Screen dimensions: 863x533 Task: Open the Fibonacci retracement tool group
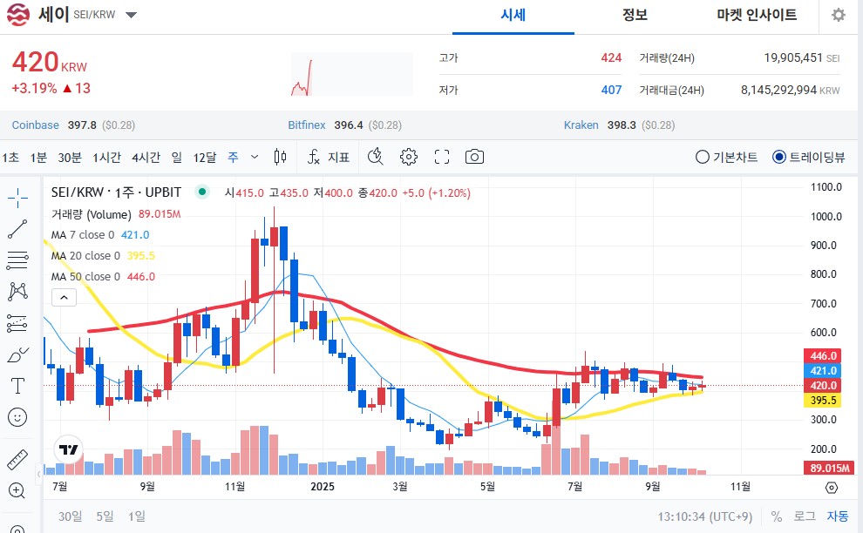[17, 260]
